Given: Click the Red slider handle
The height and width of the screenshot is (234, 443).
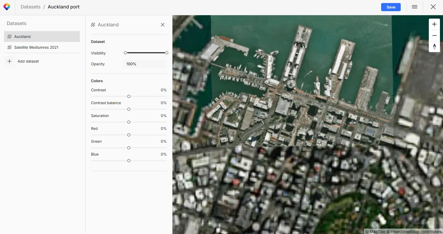Looking at the screenshot, I should pos(129,135).
